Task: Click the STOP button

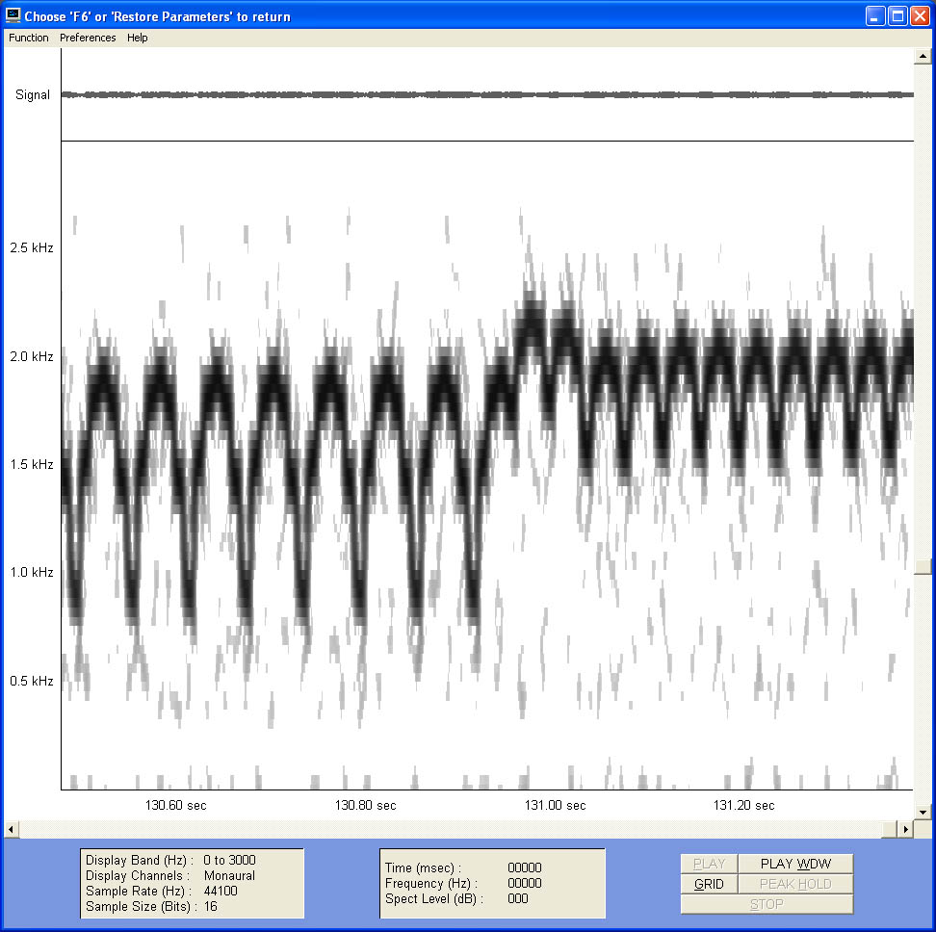Action: tap(767, 904)
